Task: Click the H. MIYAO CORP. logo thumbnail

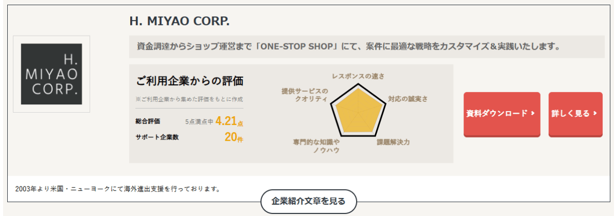Action: [x=51, y=74]
